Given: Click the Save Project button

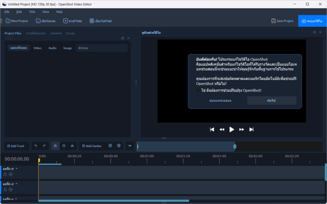Looking at the screenshot, I should [x=282, y=21].
